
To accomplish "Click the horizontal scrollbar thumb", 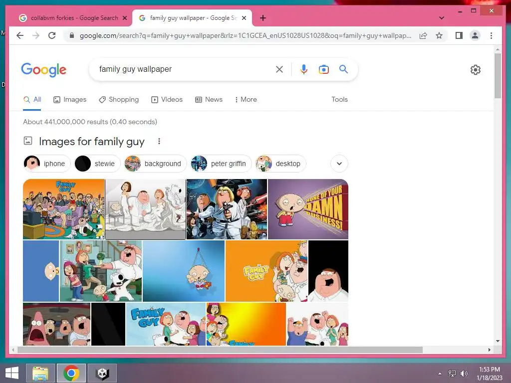I will tap(220, 350).
